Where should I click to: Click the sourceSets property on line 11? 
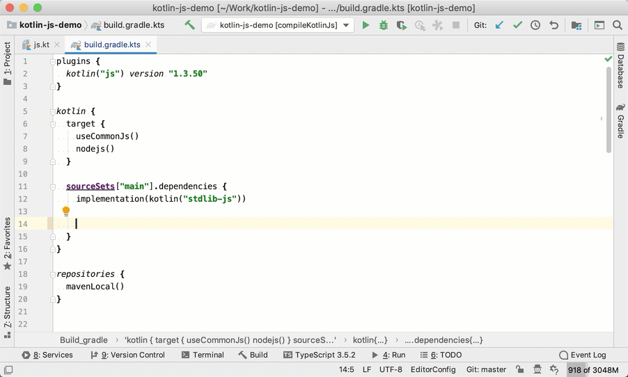coord(91,186)
